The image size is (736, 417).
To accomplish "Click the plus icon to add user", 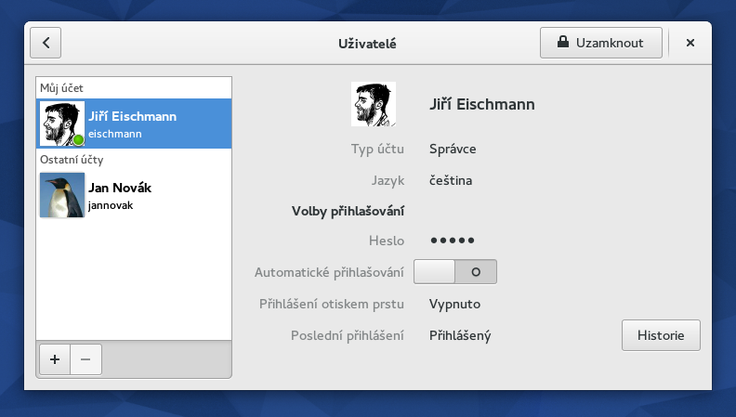I will pyautogui.click(x=55, y=359).
